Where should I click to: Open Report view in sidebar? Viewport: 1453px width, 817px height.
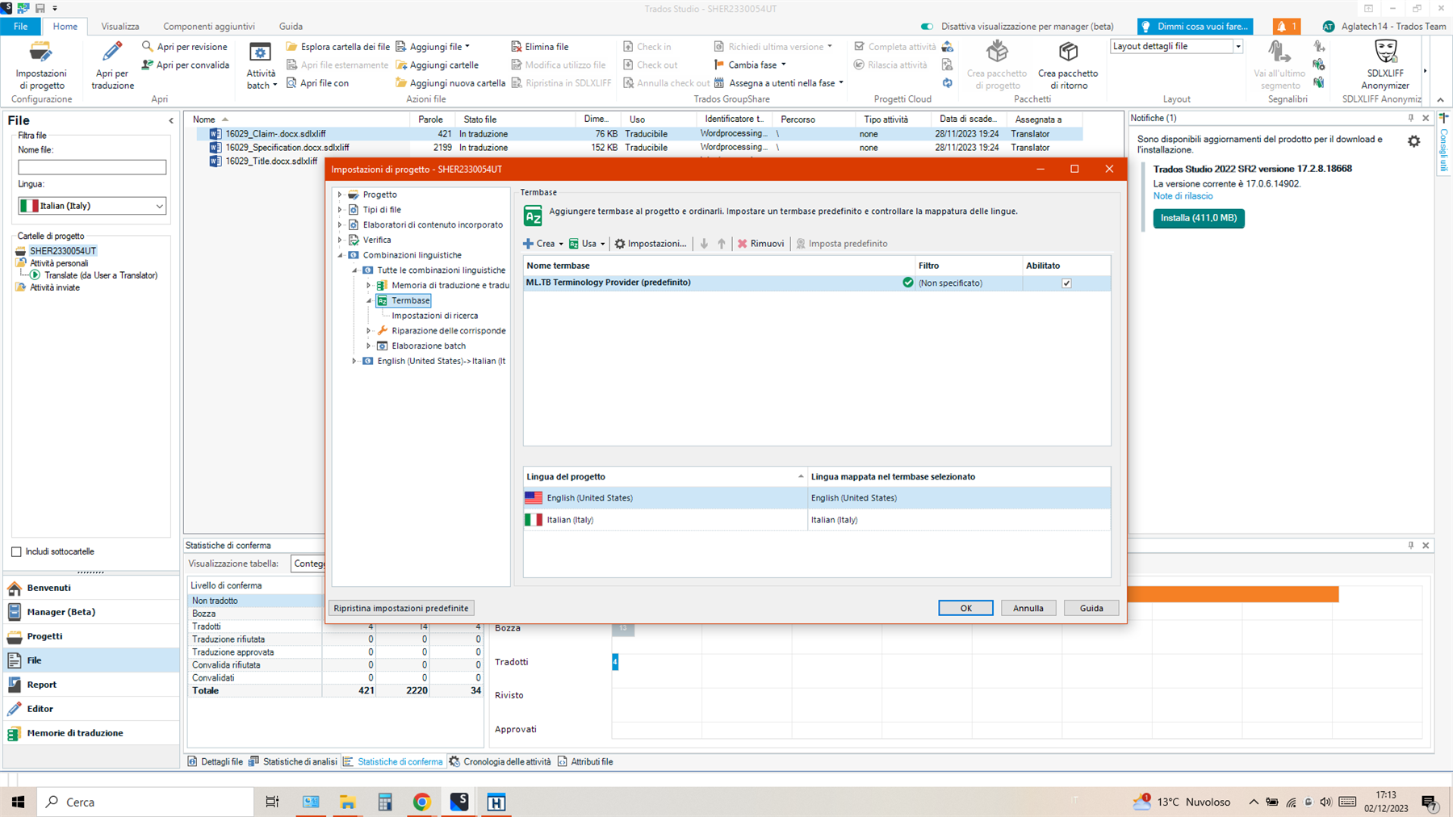(x=90, y=685)
